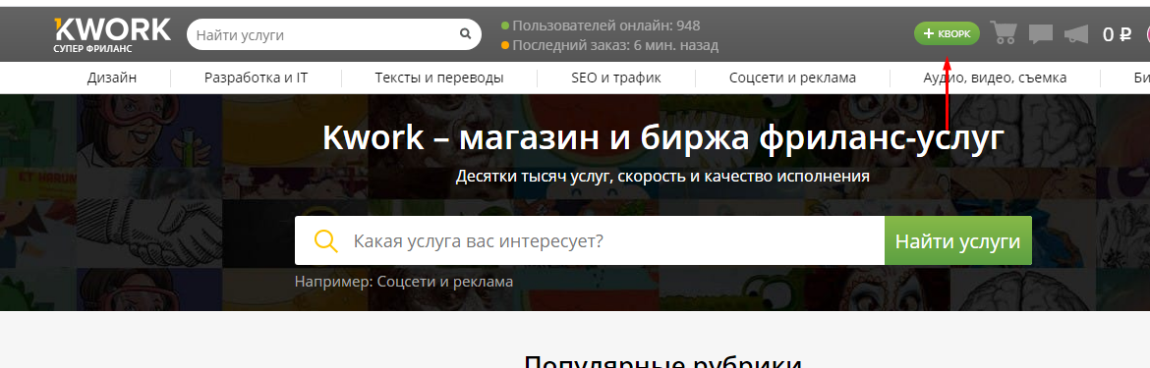Open the Разработка и IT category
Screen dimensions: 1150x368
tap(256, 78)
